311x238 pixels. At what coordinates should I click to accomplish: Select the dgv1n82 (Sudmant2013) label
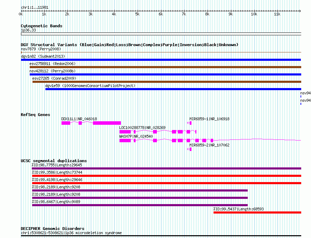coord(43,56)
